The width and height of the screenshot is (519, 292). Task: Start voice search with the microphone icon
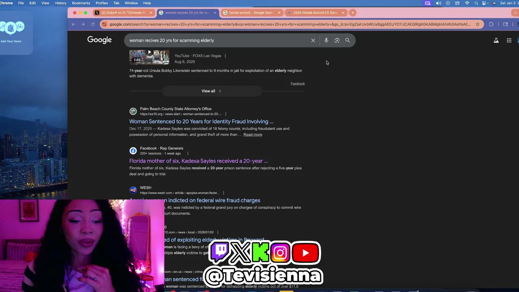326,41
